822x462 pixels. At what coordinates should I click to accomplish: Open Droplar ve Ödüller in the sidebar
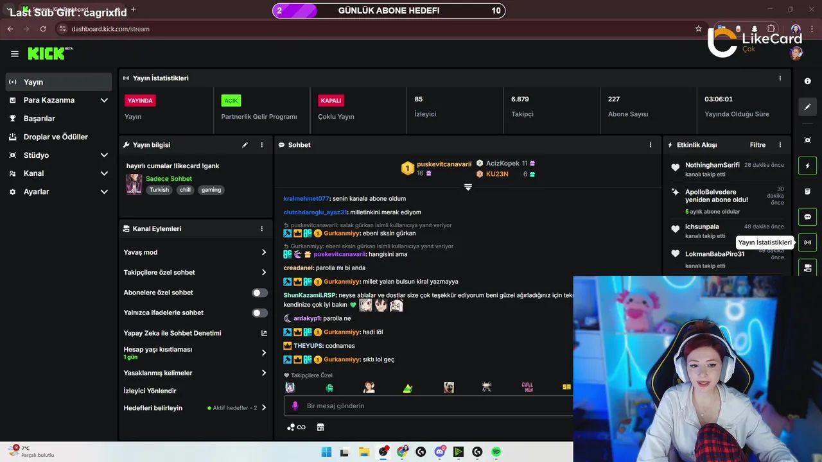coord(58,137)
